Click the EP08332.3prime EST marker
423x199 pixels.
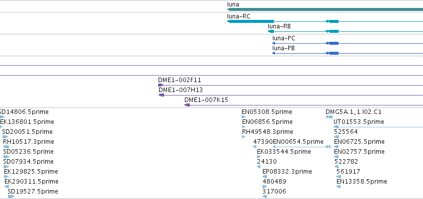[264, 177]
